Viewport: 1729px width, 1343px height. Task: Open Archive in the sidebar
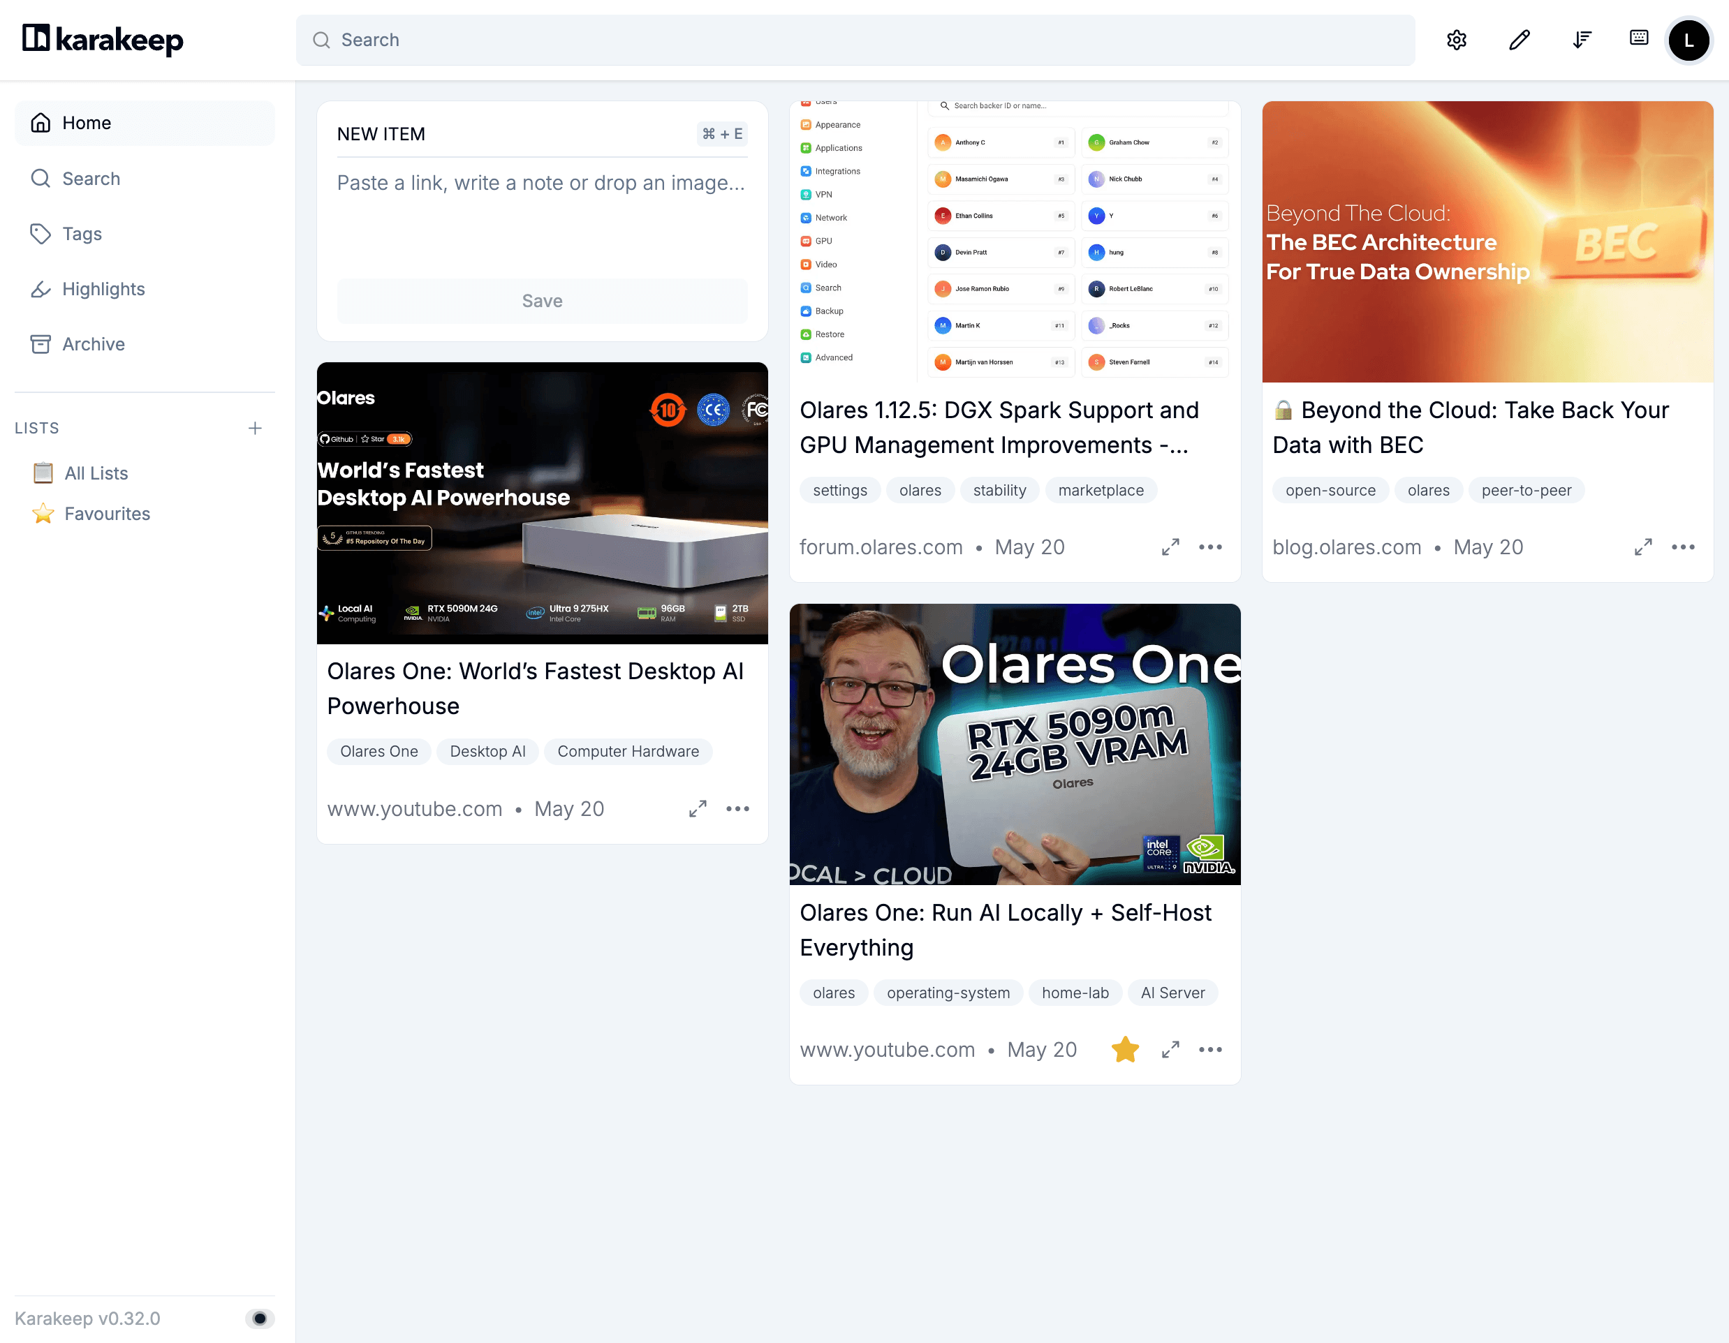[x=145, y=344]
